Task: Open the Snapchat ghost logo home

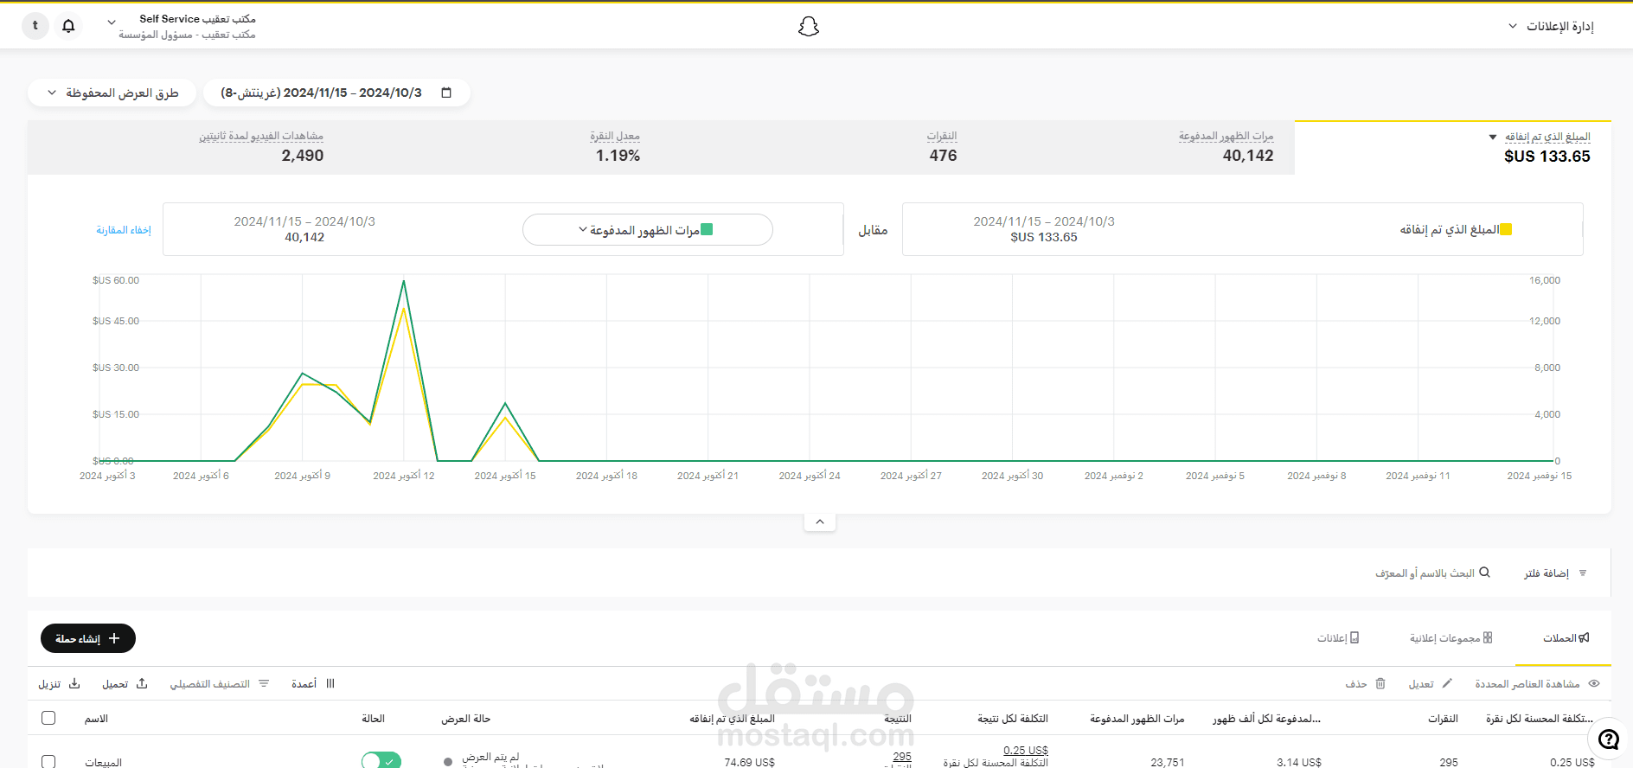Action: [x=808, y=27]
